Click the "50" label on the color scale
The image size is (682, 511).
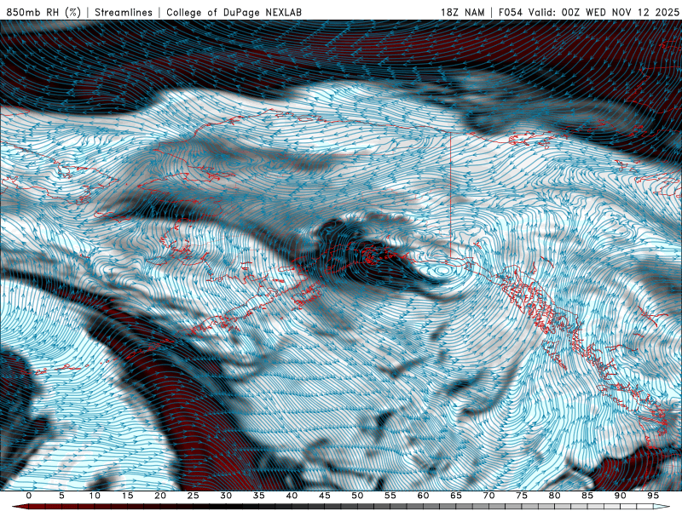(357, 496)
